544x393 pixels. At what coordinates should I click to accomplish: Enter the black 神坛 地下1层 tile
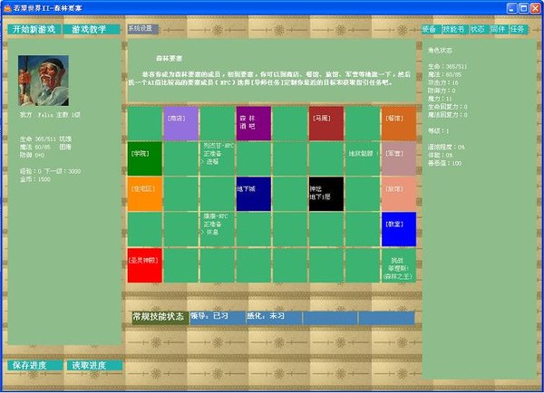pyautogui.click(x=326, y=194)
